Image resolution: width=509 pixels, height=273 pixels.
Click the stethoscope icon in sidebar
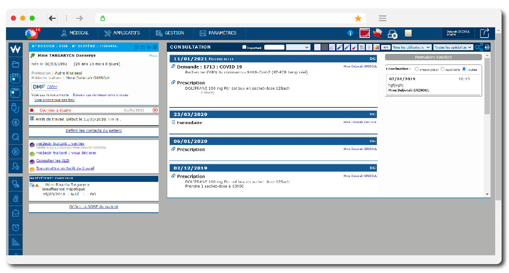(x=16, y=184)
